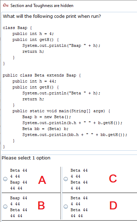Click the 'Section and Toughness are hidden' title
The width and height of the screenshot is (137, 222).
coord(42,6)
